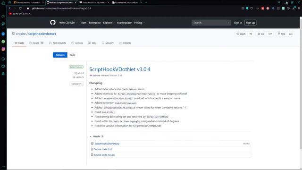This screenshot has width=302, height=170.
Task: Open the crosire owner link
Action: tap(21, 34)
